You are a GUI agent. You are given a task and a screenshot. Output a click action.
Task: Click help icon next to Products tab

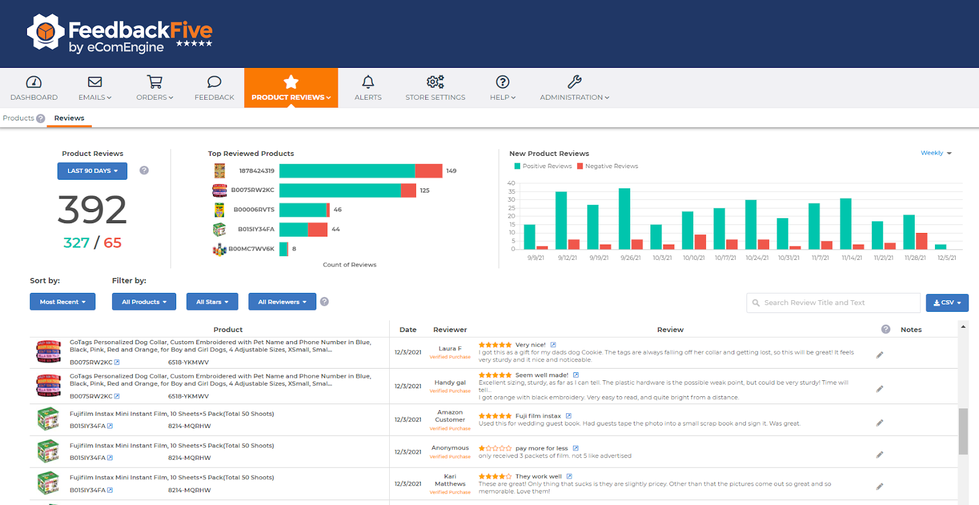[x=40, y=119]
